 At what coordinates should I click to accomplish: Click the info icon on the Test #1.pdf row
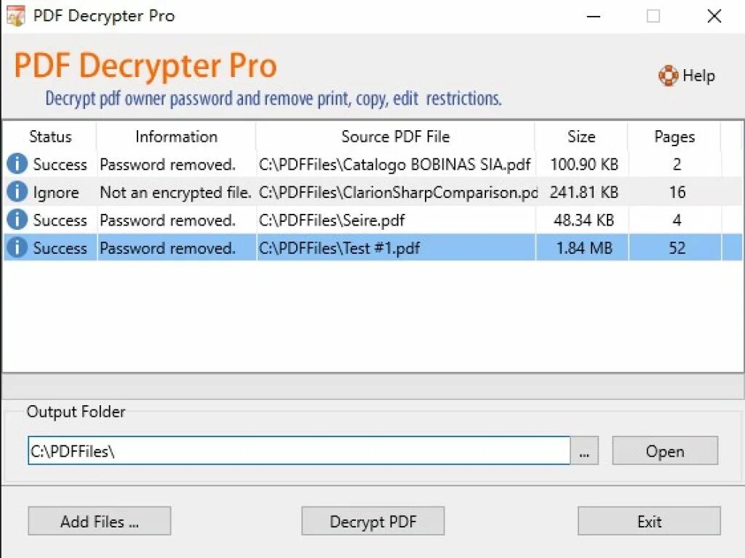point(17,248)
